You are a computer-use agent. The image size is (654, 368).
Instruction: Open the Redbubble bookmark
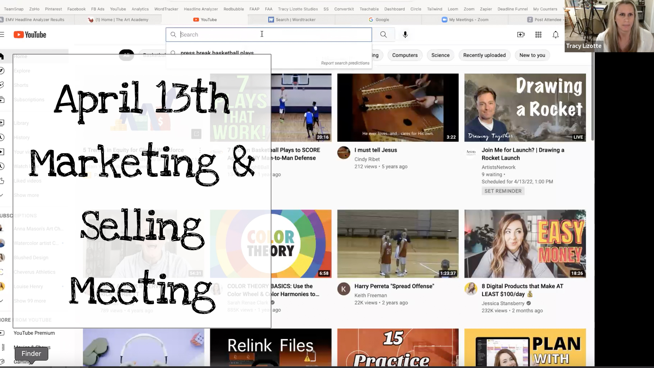pyautogui.click(x=234, y=9)
